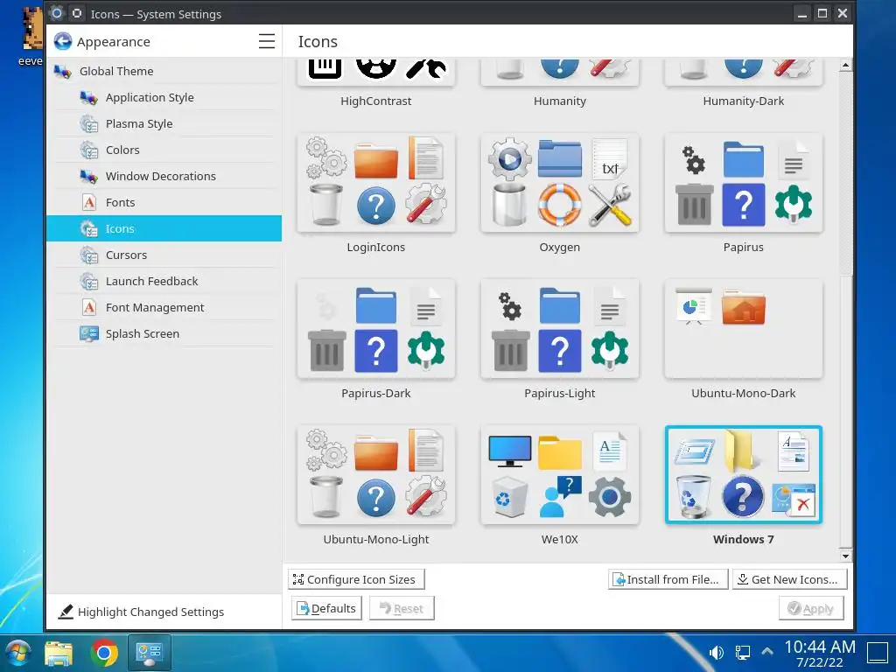Screen dimensions: 896x672
Task: Open Global Theme settings
Action: point(164,71)
